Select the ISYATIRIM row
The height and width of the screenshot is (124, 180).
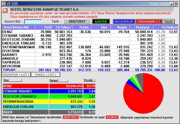point(90,51)
